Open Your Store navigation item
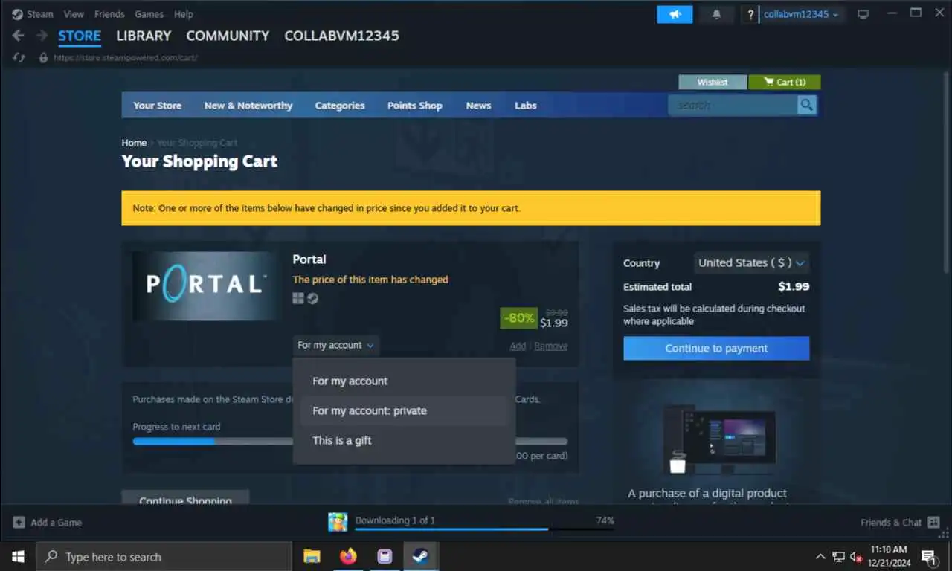The width and height of the screenshot is (952, 571). [x=157, y=106]
